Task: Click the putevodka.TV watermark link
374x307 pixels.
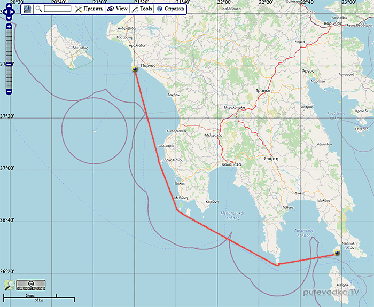Action: click(x=331, y=292)
